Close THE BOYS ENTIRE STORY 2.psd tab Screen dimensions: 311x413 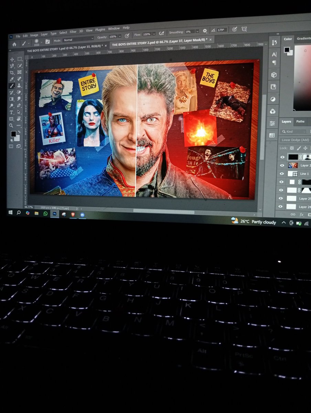coord(211,40)
